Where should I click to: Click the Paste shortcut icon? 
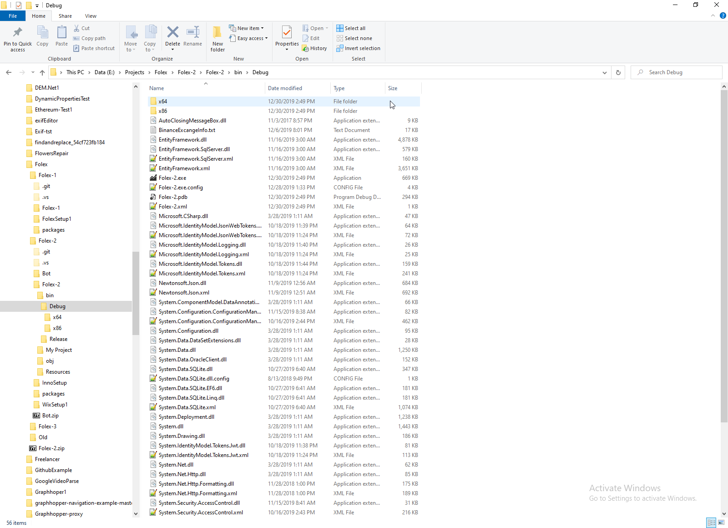[x=76, y=48]
